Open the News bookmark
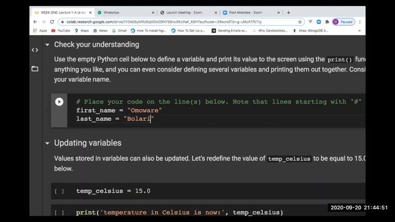Viewport: 395px width, 222px height. click(x=101, y=31)
